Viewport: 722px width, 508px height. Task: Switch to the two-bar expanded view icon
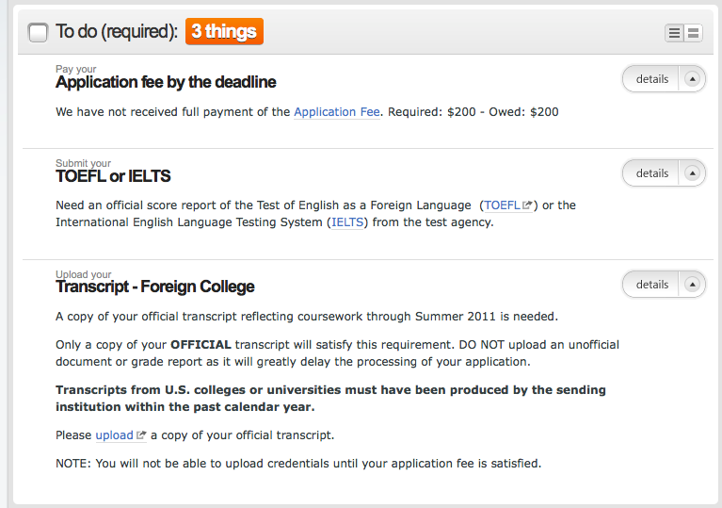(x=694, y=33)
